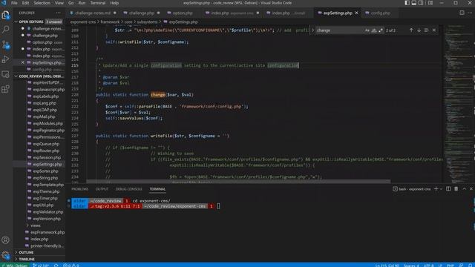Click the editor horizontal scrollbar
The width and height of the screenshot is (475, 267).
[238, 182]
